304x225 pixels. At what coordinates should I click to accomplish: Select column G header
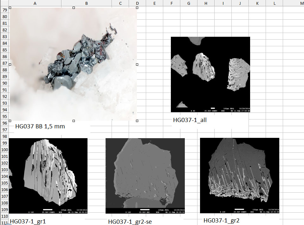pyautogui.click(x=189, y=3)
